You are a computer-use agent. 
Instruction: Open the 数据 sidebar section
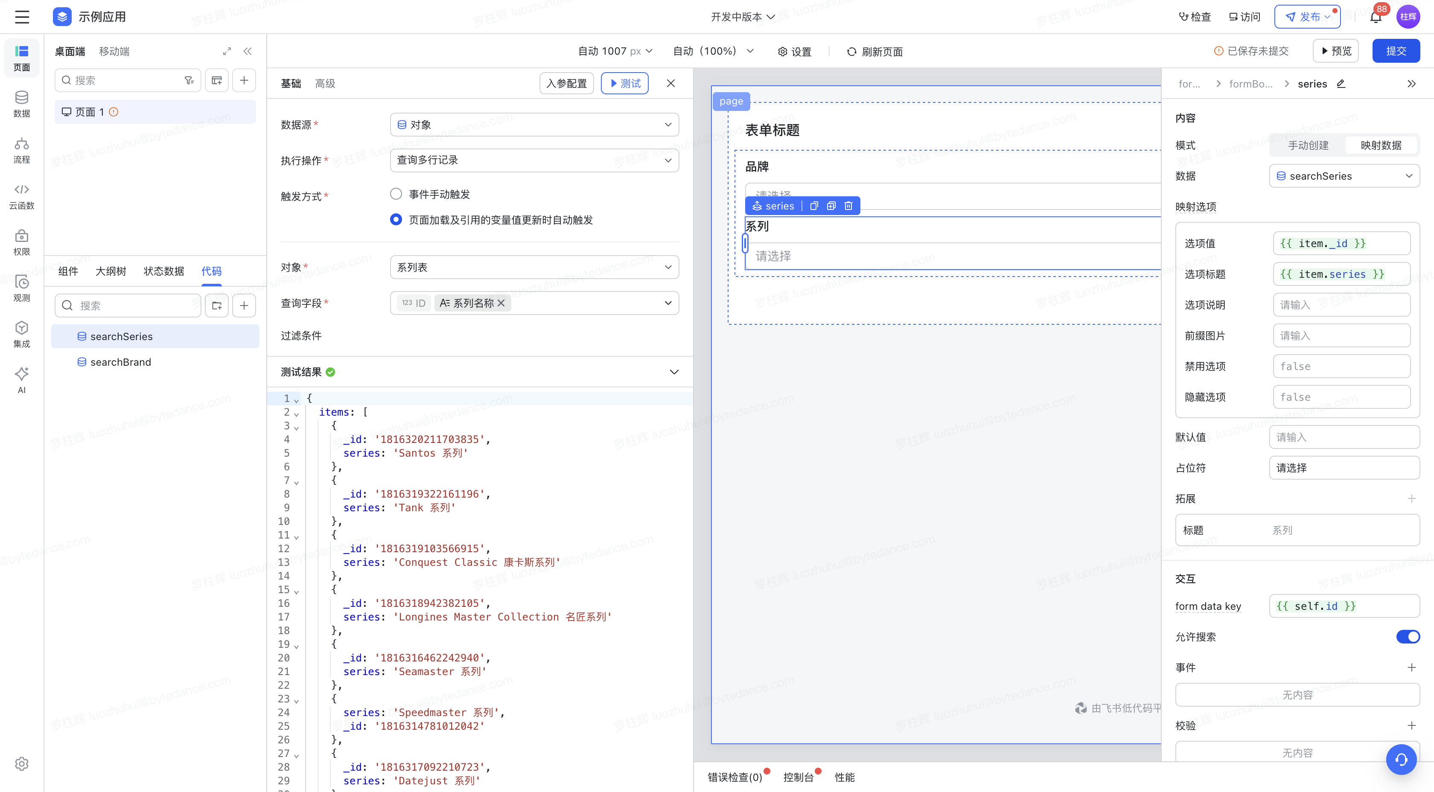click(22, 104)
